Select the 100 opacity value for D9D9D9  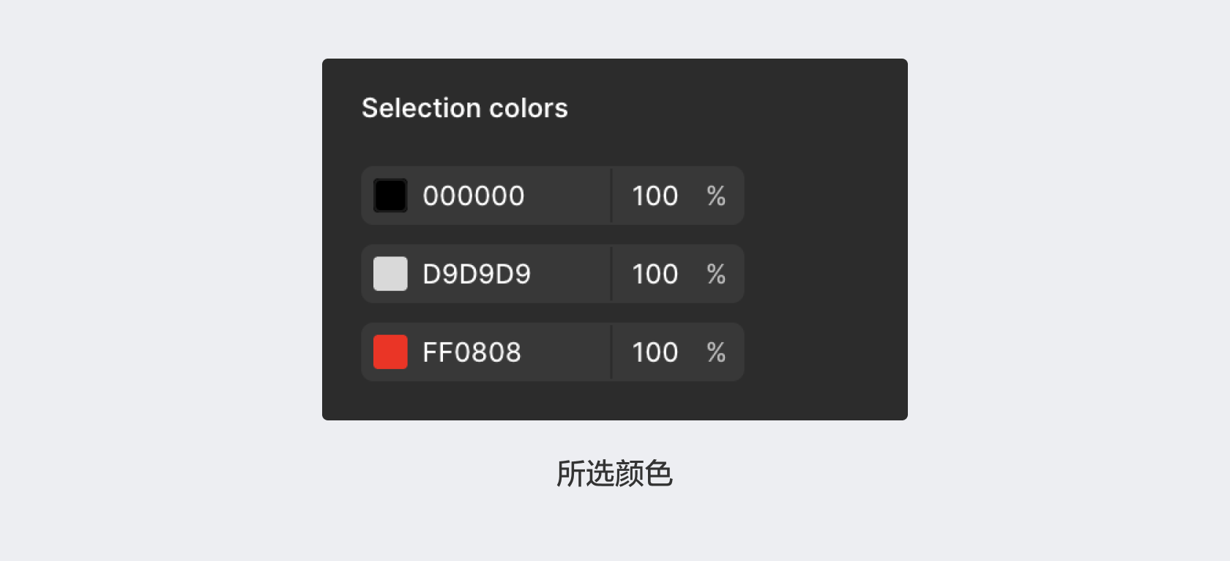655,274
